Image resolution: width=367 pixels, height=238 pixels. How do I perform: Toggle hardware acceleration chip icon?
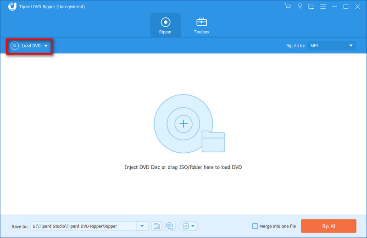click(x=170, y=226)
